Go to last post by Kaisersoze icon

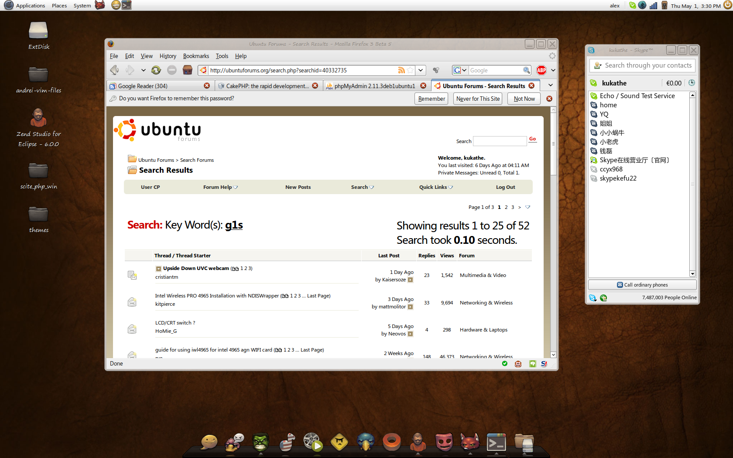410,280
